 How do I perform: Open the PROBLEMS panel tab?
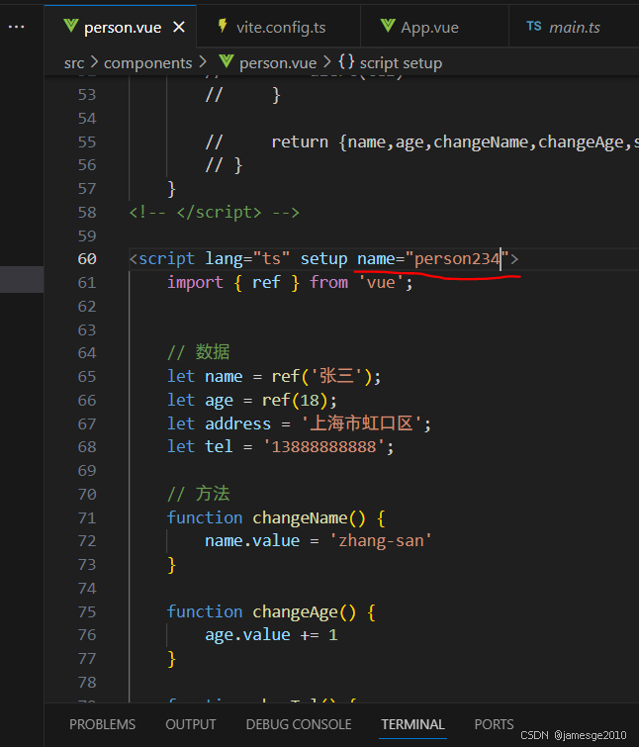click(x=102, y=724)
